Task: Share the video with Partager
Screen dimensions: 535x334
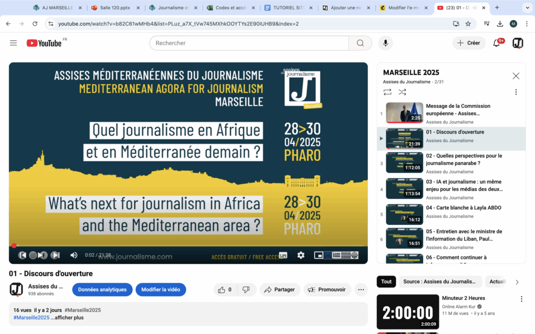Action: tap(280, 290)
